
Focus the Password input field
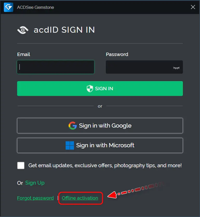pos(144,67)
